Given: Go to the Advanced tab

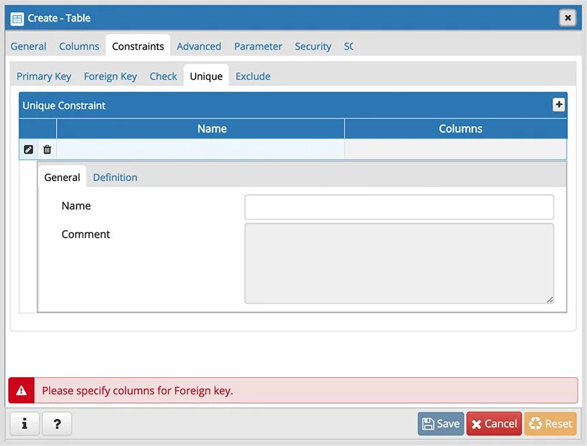Looking at the screenshot, I should [x=199, y=46].
